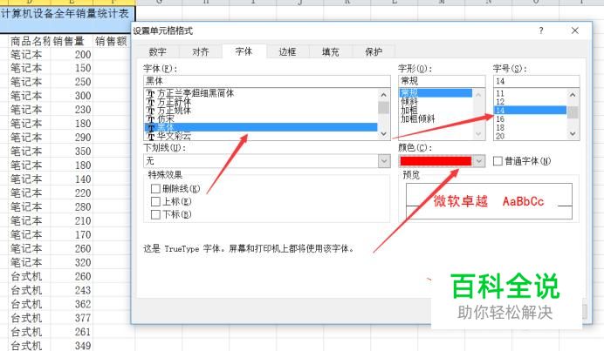Select font size 20

click(x=531, y=136)
